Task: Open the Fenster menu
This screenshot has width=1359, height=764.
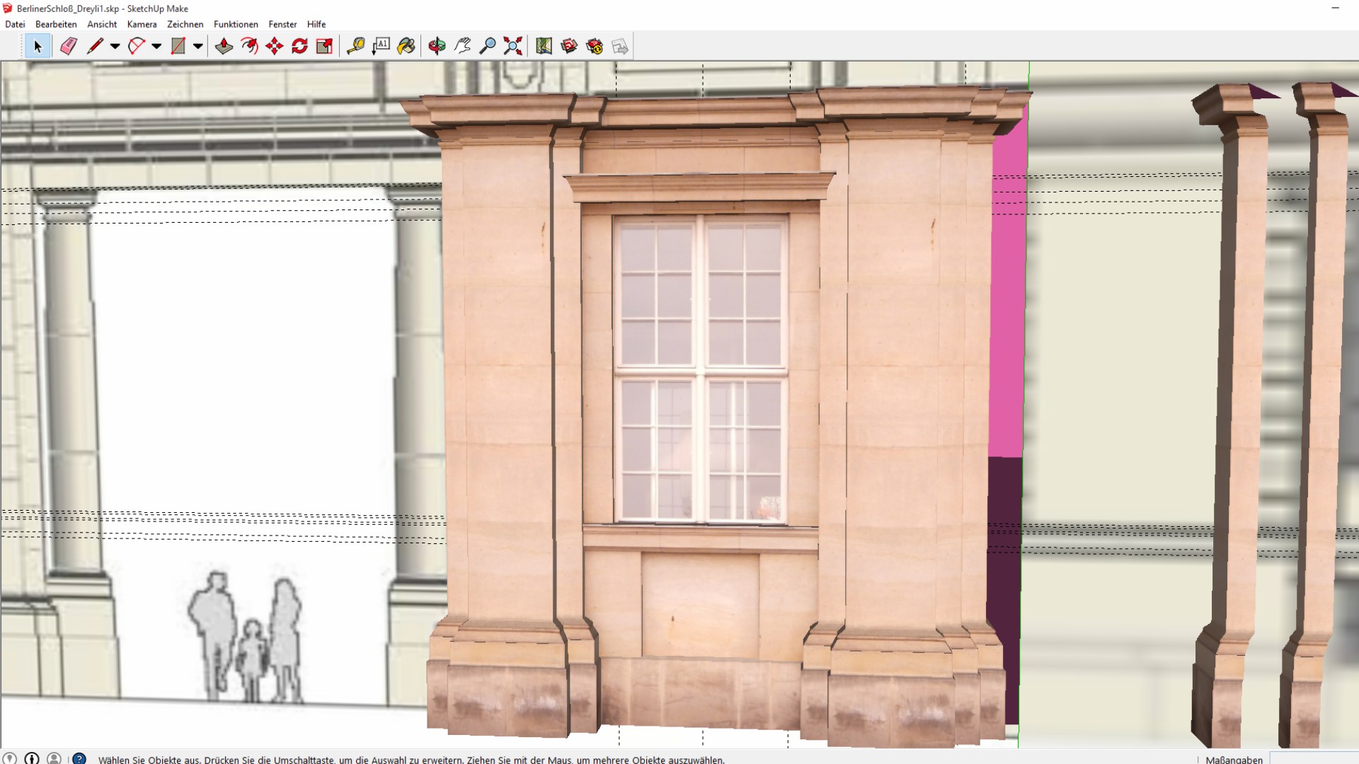Action: point(282,24)
